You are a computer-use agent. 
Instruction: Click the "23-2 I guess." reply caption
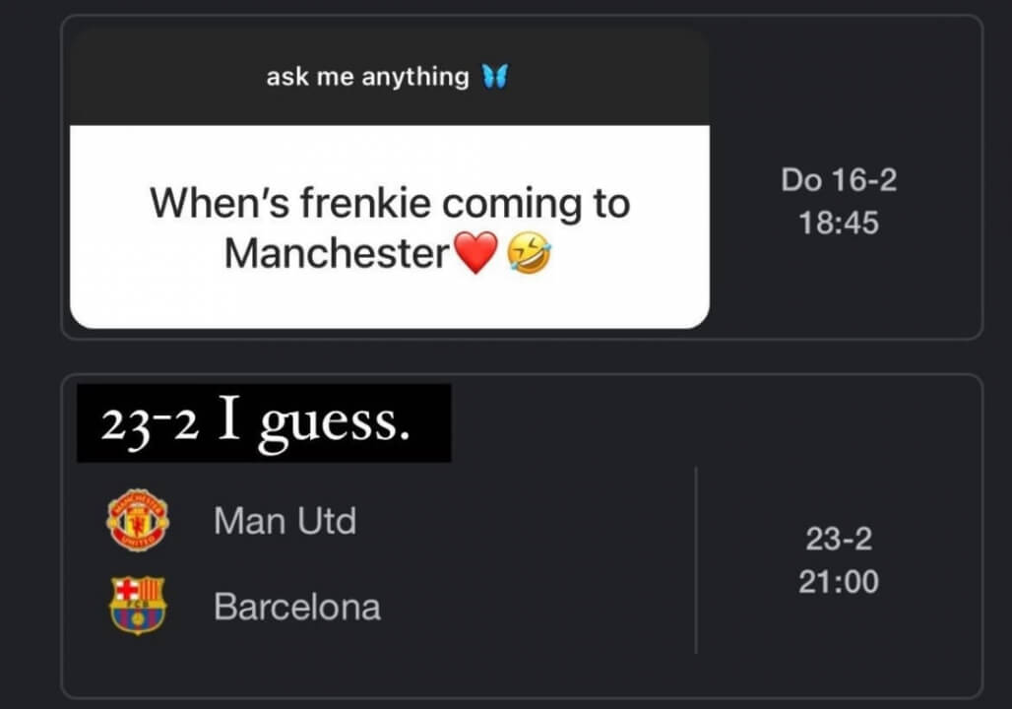point(264,422)
